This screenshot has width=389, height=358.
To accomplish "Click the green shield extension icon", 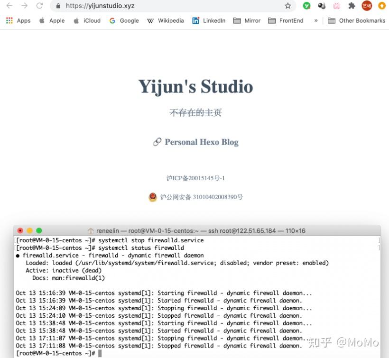I will tap(306, 7).
